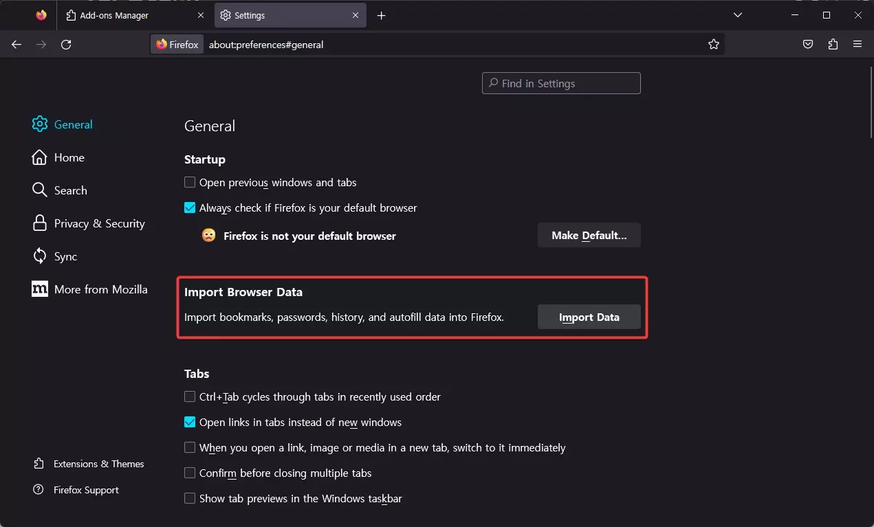
Task: Close the Add-ons Manager tab
Action: coord(201,15)
